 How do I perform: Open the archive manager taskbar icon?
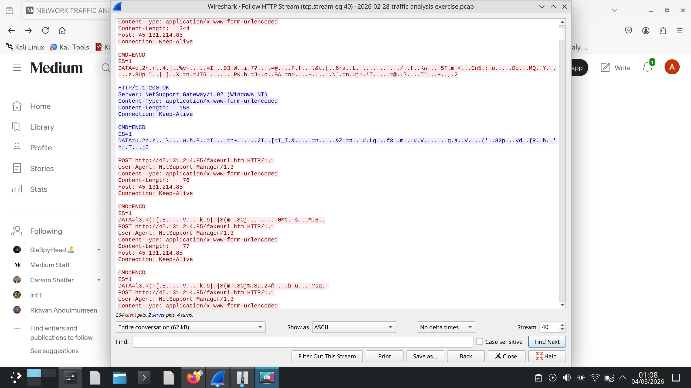pyautogui.click(x=242, y=377)
